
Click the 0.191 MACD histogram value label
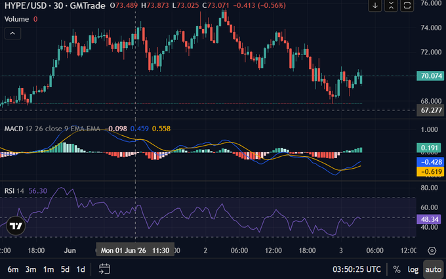point(430,148)
